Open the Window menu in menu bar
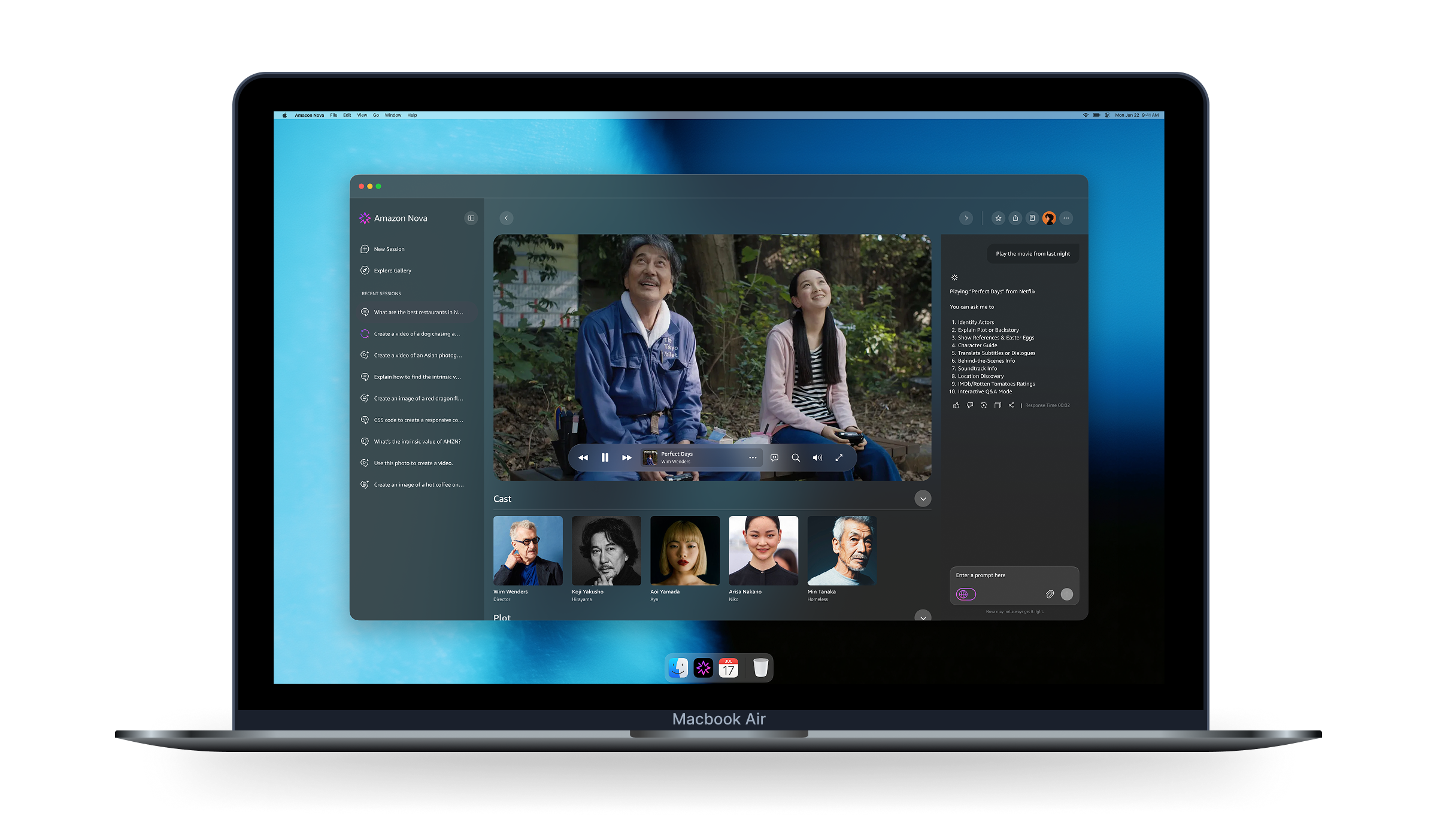 (393, 116)
